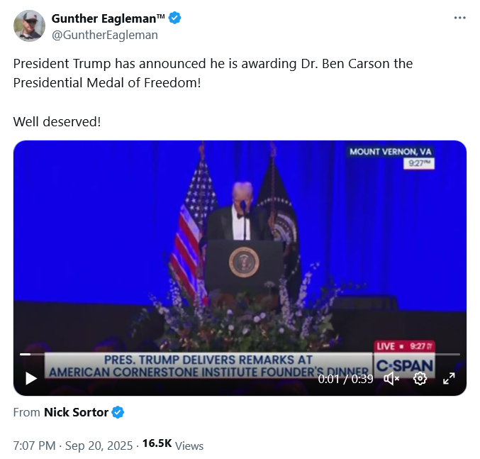The width and height of the screenshot is (480, 459).
Task: Click the C-SPAN logo in the video
Action: tap(404, 365)
